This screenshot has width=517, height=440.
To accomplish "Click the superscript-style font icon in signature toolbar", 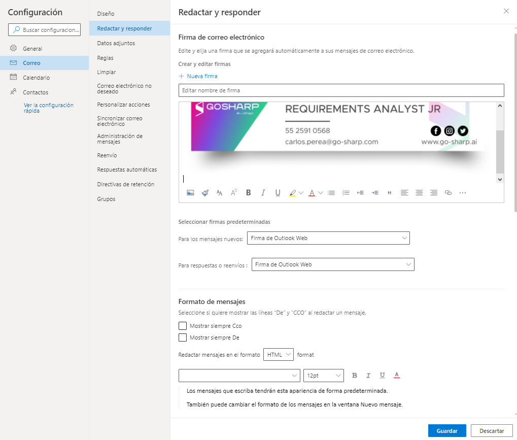I will pyautogui.click(x=234, y=193).
